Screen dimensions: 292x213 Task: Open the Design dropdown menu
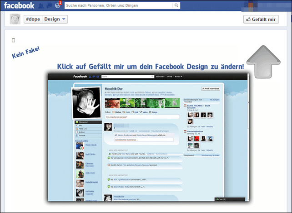pyautogui.click(x=55, y=19)
